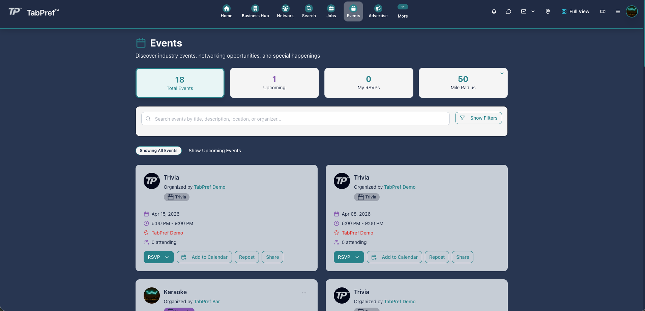Click RSVP dropdown on Apr 15 Trivia
This screenshot has height=311, width=645.
point(159,257)
